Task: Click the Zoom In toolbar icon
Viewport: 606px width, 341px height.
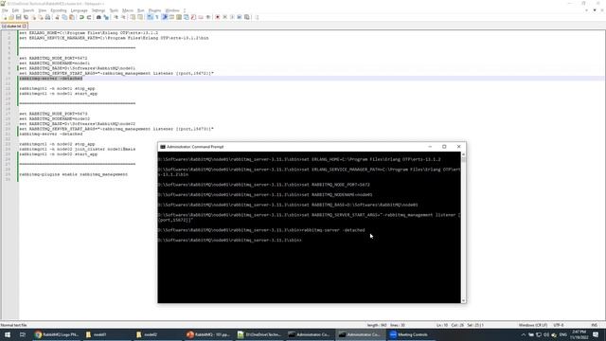Action: [116, 17]
